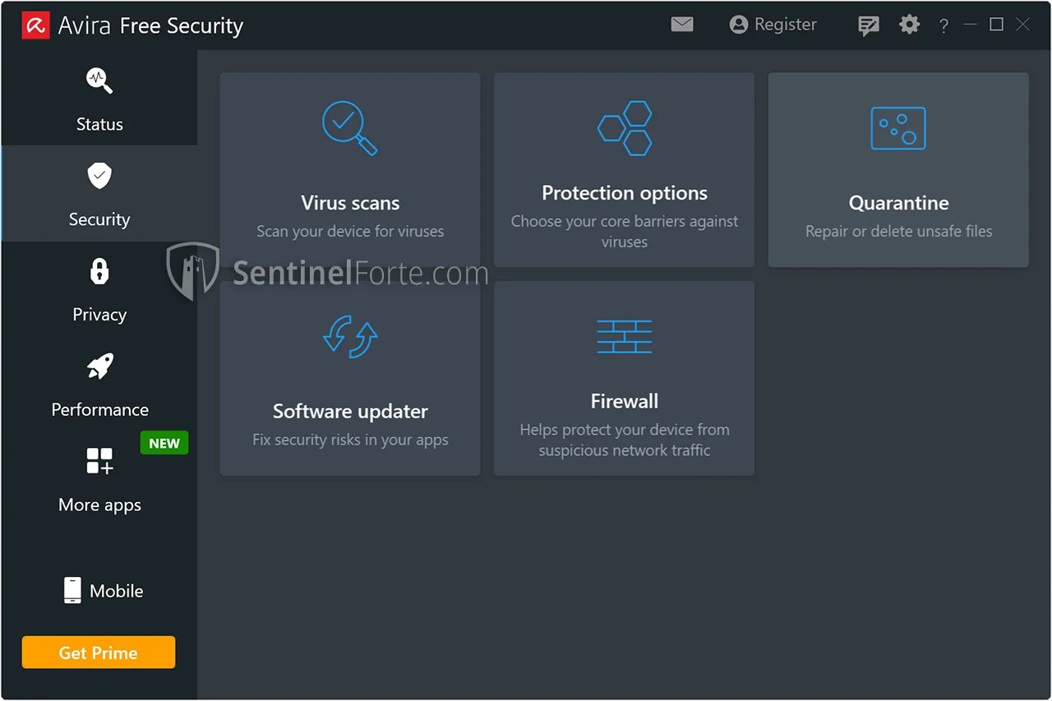
Task: Open the Privacy section label
Action: tap(99, 315)
